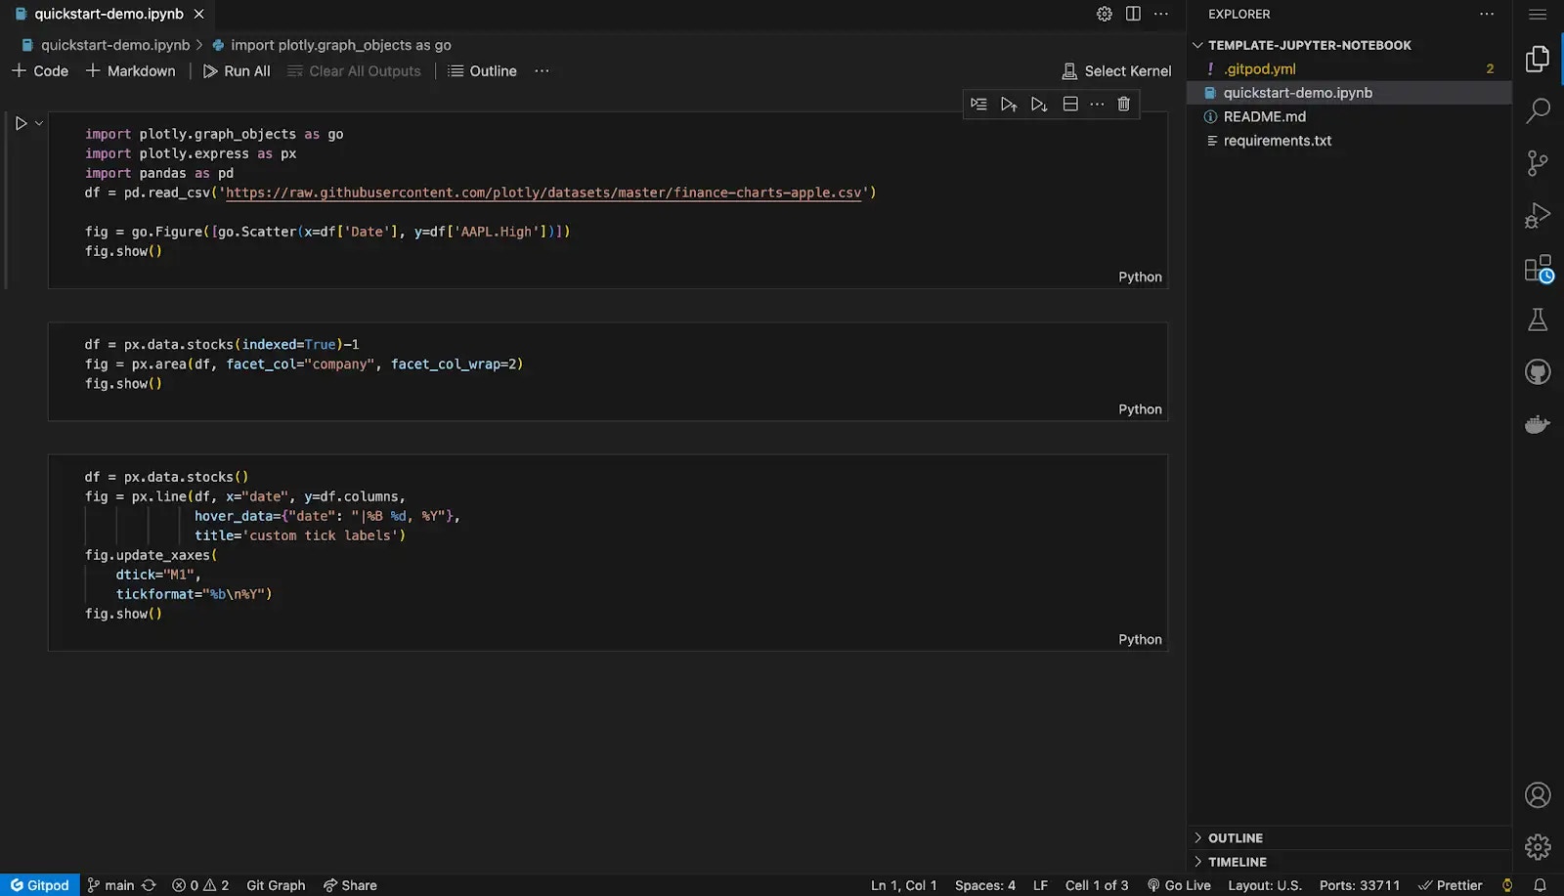
Task: Switch to the quickstart-demo.ipynb tab
Action: pyautogui.click(x=108, y=14)
